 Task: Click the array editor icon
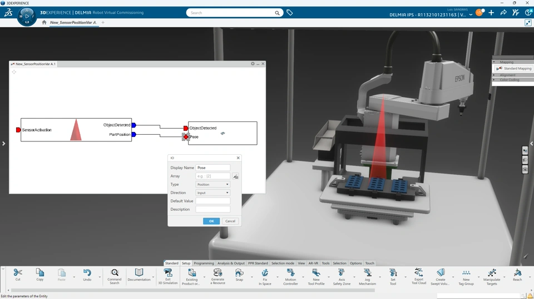coord(235,176)
